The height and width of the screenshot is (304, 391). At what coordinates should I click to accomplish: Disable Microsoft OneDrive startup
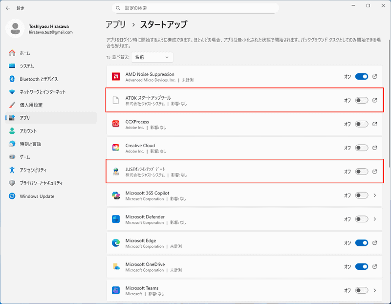(x=362, y=266)
